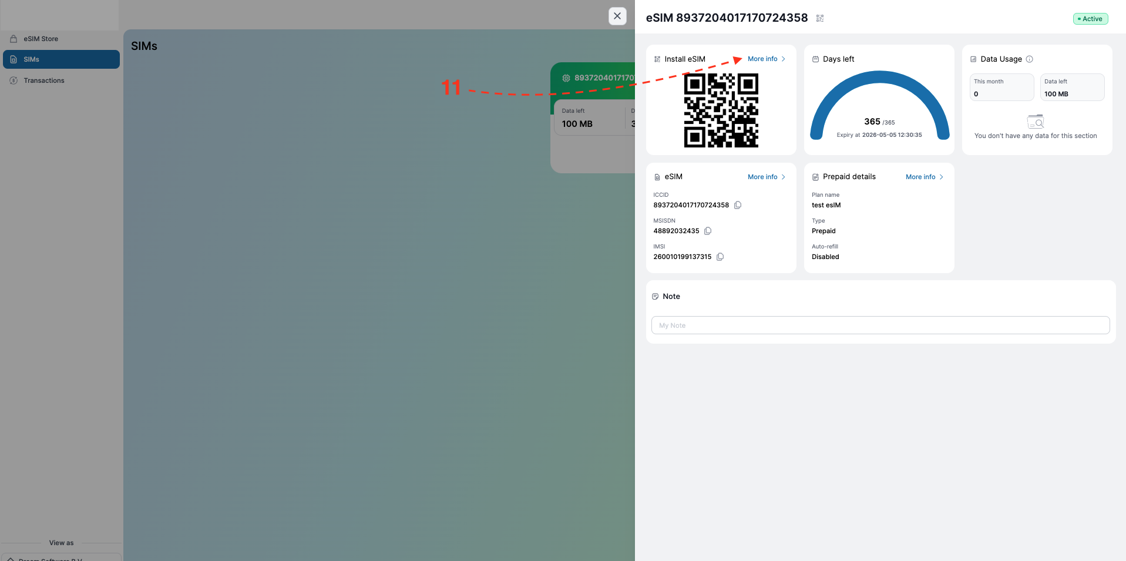Screen dimensions: 1126x561
Task: Click QR code icon next to eSIM title
Action: click(x=820, y=18)
